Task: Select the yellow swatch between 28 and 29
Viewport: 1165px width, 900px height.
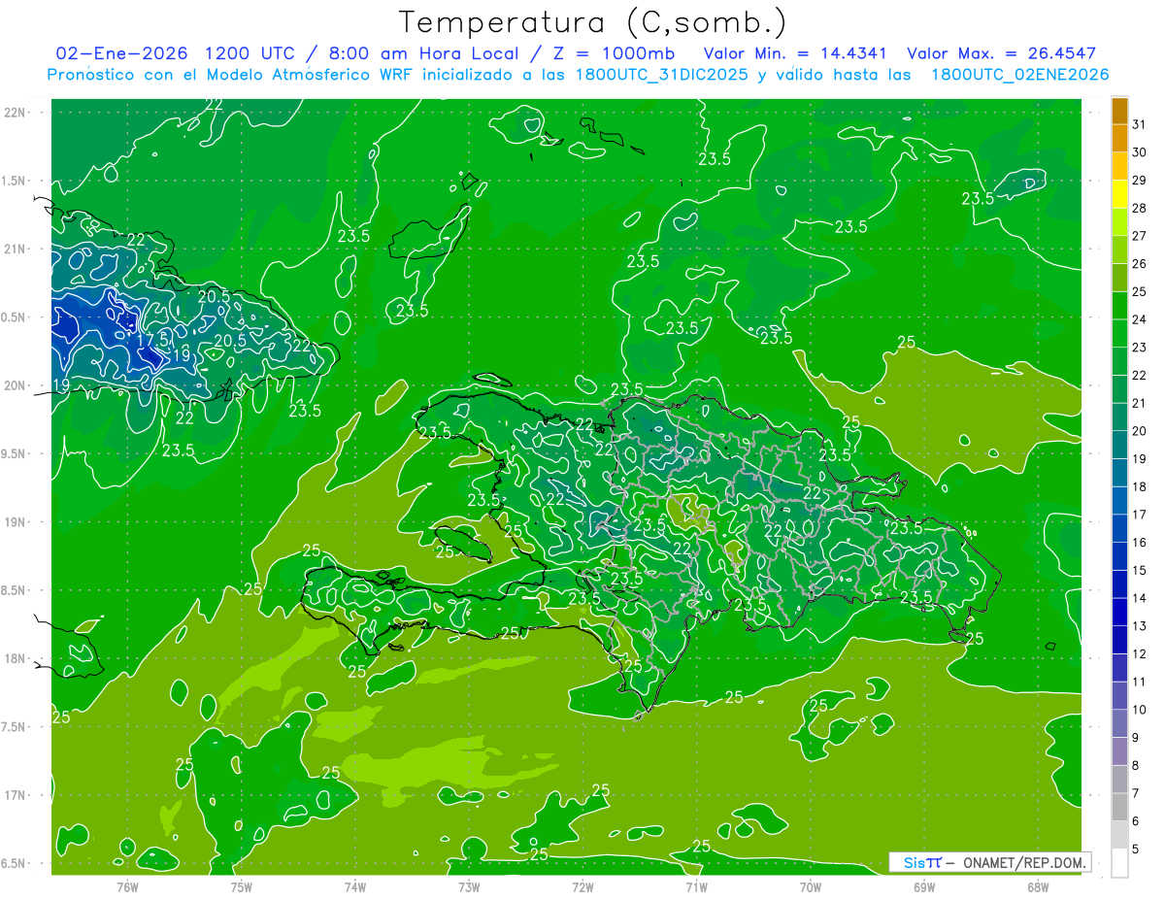Action: click(1119, 194)
